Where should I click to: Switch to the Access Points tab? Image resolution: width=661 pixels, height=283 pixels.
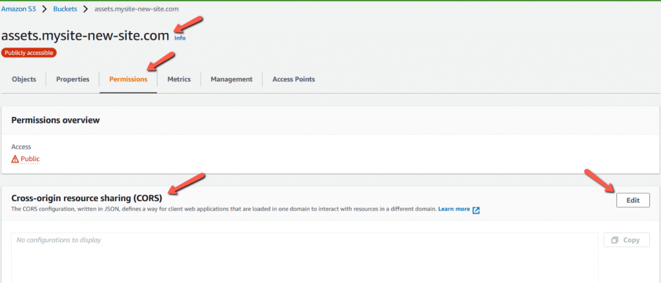[x=294, y=79]
